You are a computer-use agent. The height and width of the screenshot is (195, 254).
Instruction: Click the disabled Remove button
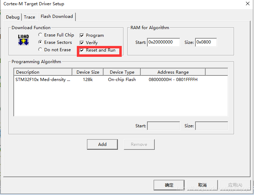point(139,144)
